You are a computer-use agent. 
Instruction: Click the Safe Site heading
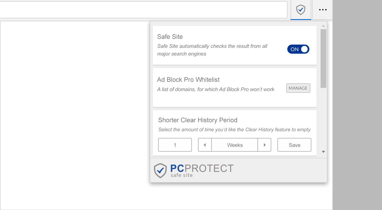click(170, 37)
